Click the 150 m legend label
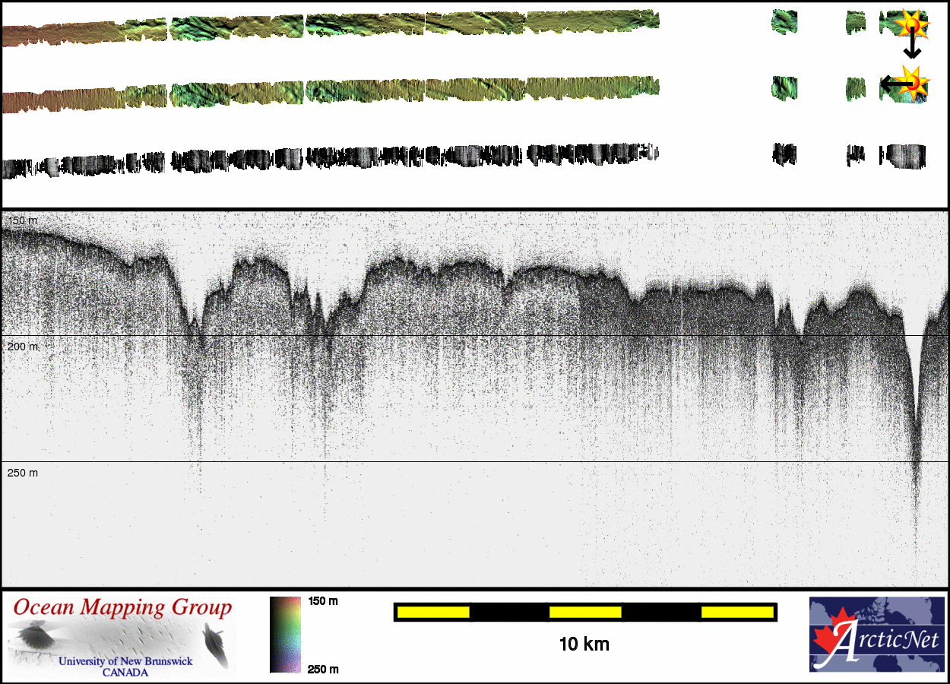 [x=323, y=601]
